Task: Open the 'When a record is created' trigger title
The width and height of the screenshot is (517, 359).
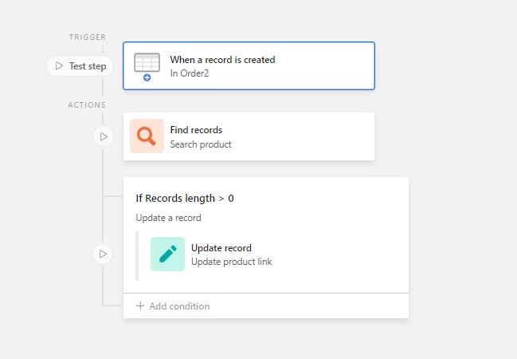Action: [x=222, y=60]
